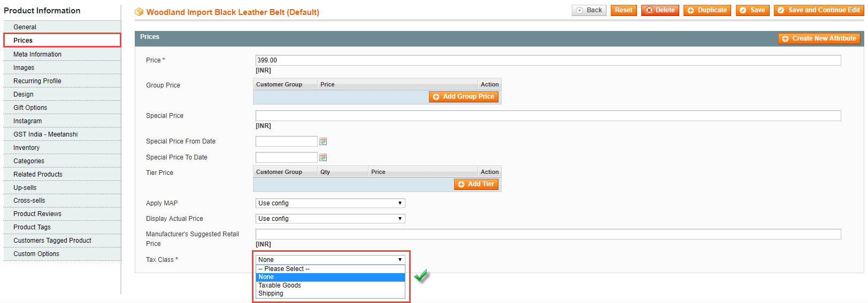
Task: Open the Up-sells tab
Action: [x=62, y=188]
